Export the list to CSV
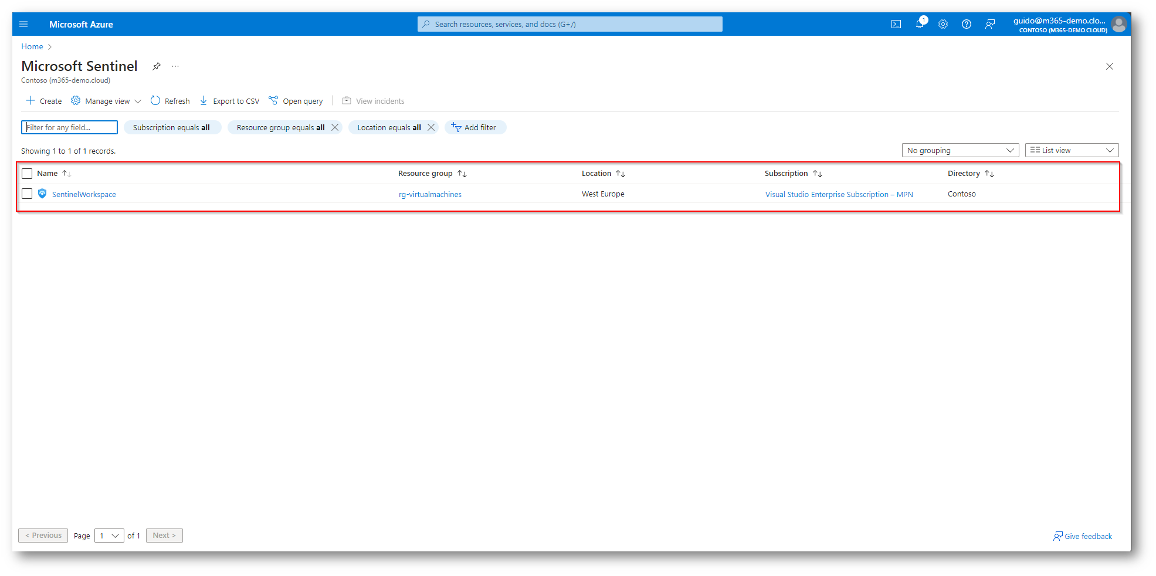1156x576 pixels. (229, 101)
